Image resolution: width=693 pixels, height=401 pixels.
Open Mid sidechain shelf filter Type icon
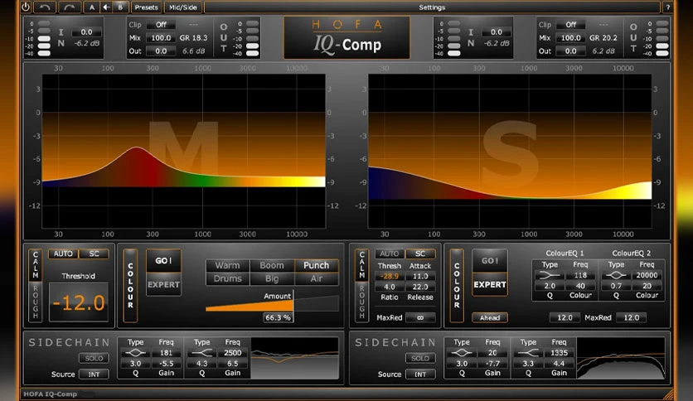[202, 353]
